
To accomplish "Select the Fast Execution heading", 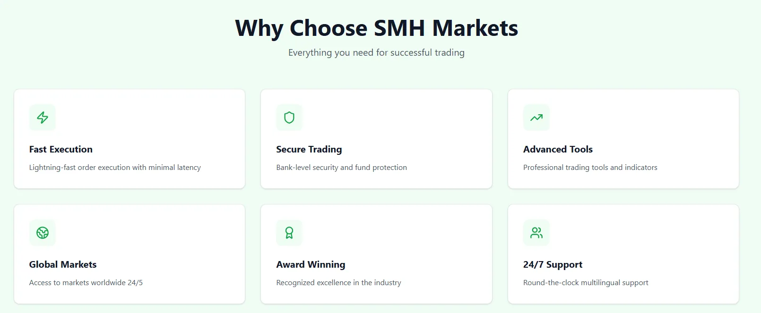I will 61,149.
